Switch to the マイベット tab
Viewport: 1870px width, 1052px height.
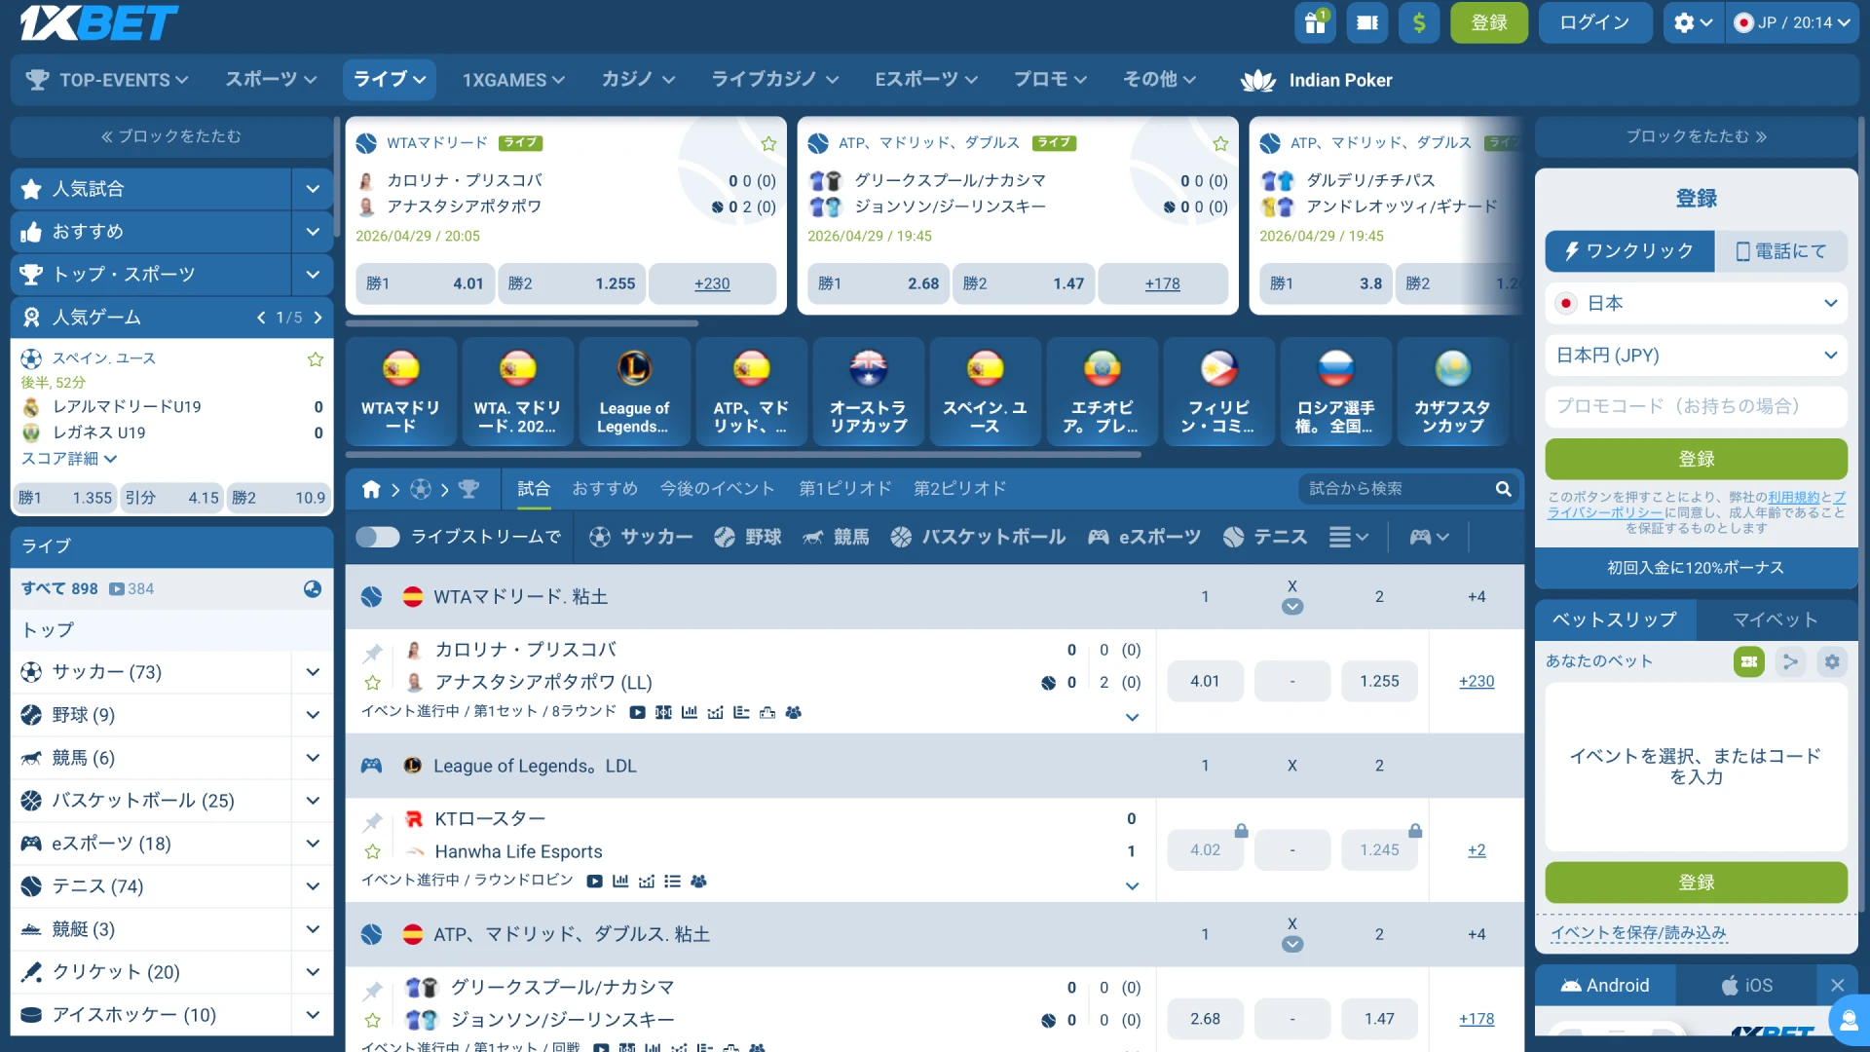pos(1776,620)
